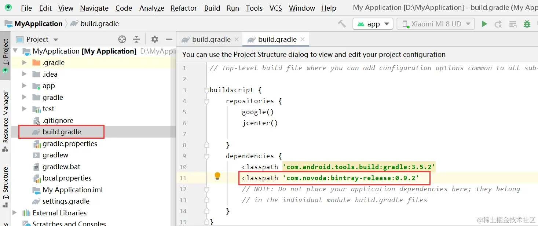
Task: Click the Project Structure notification banner text
Action: pos(314,55)
